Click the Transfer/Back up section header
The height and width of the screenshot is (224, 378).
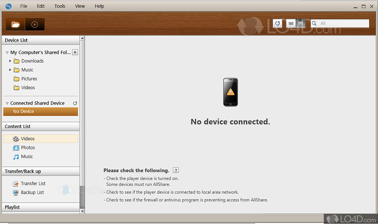pos(41,171)
